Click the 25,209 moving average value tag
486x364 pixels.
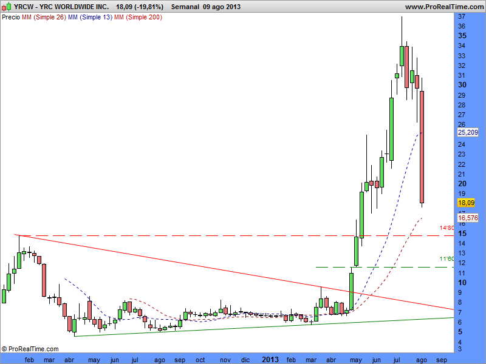(x=468, y=132)
